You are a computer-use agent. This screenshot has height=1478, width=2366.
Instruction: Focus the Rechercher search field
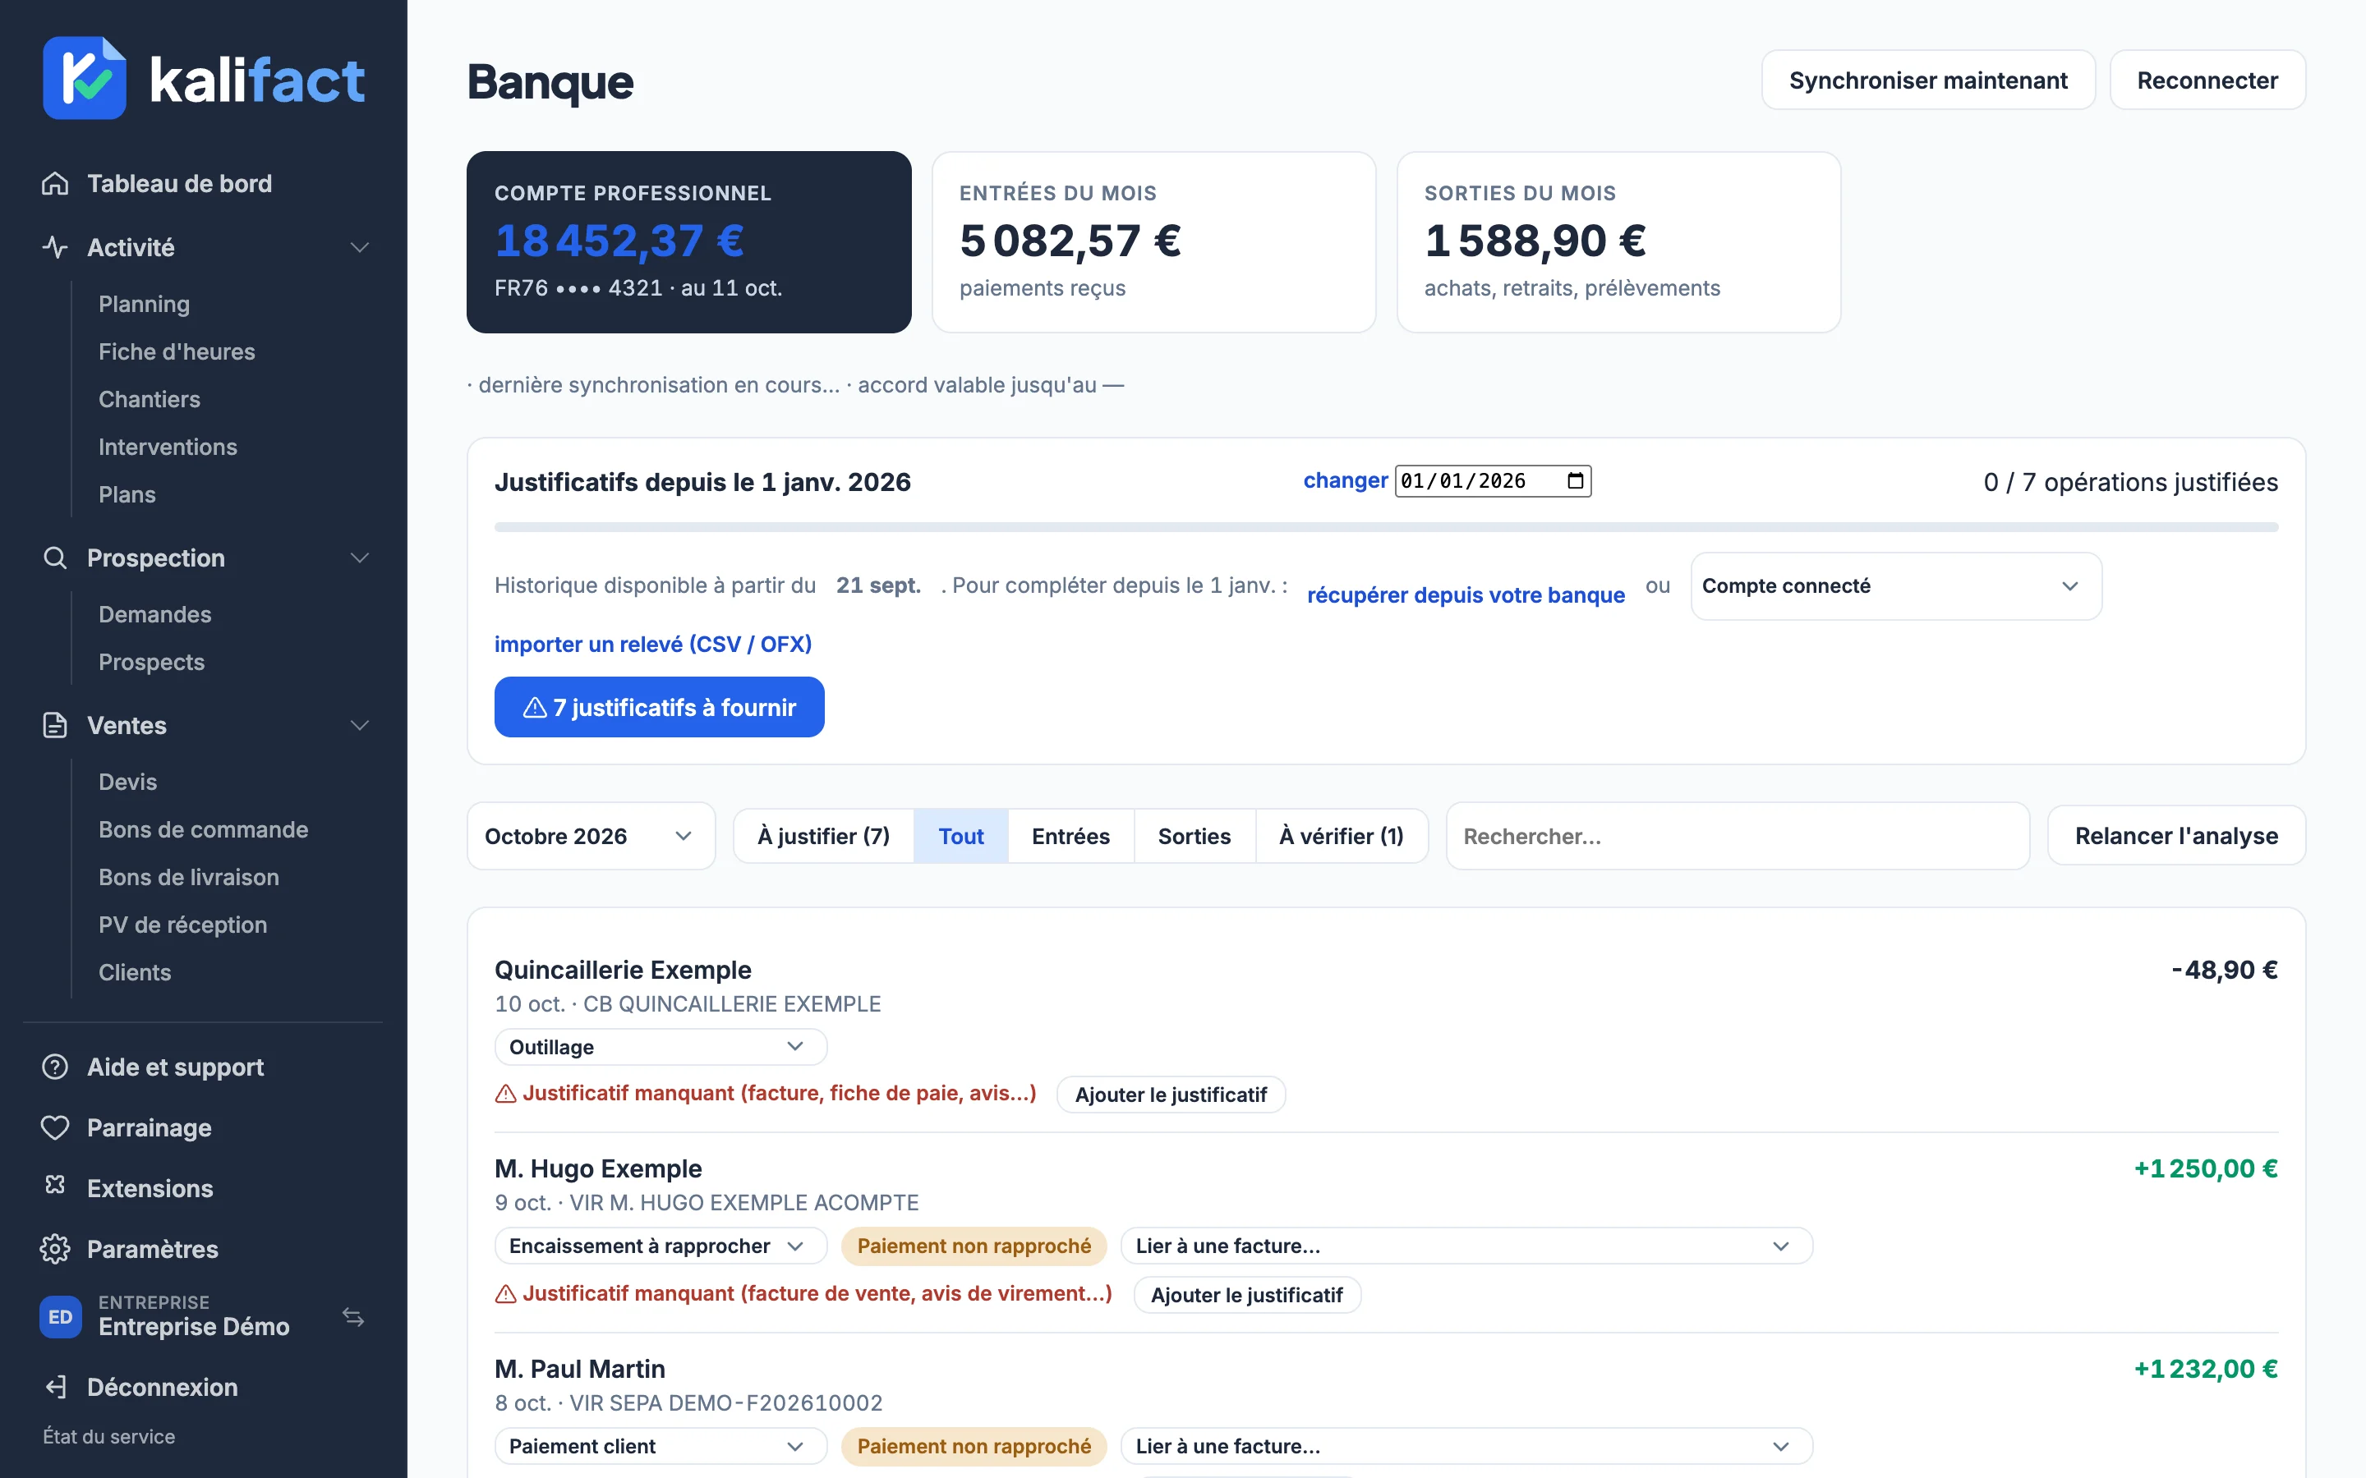[1738, 837]
